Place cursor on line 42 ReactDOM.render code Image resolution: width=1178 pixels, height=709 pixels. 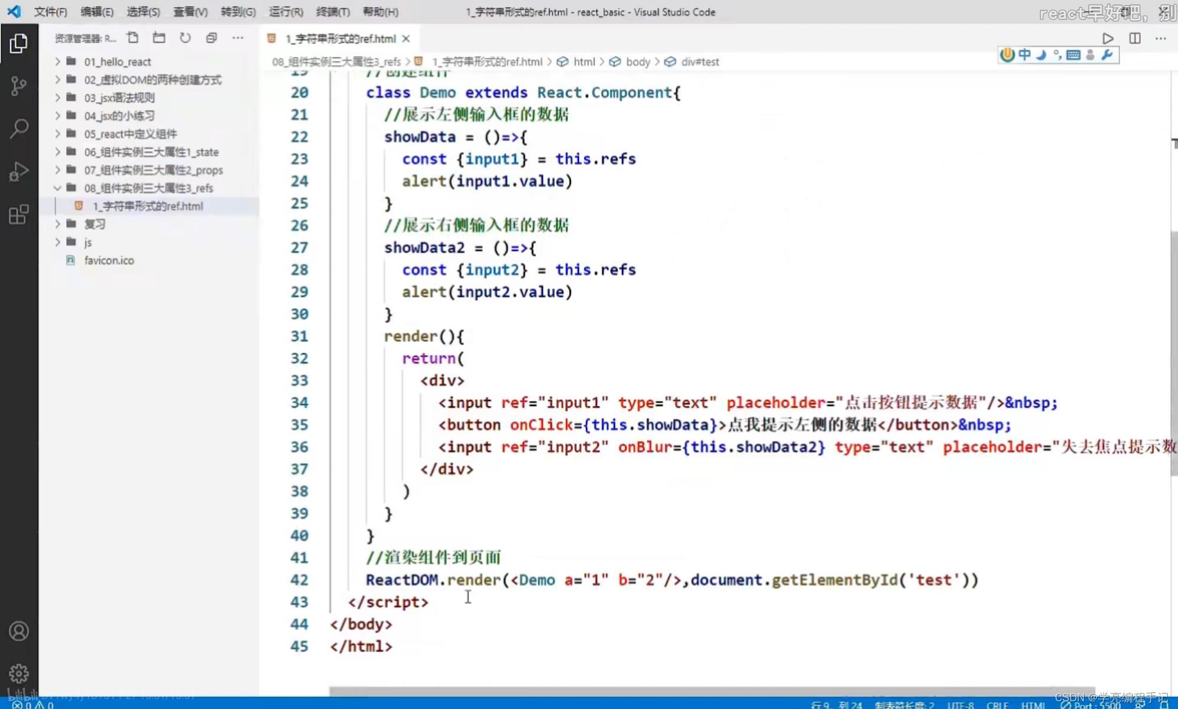point(672,580)
